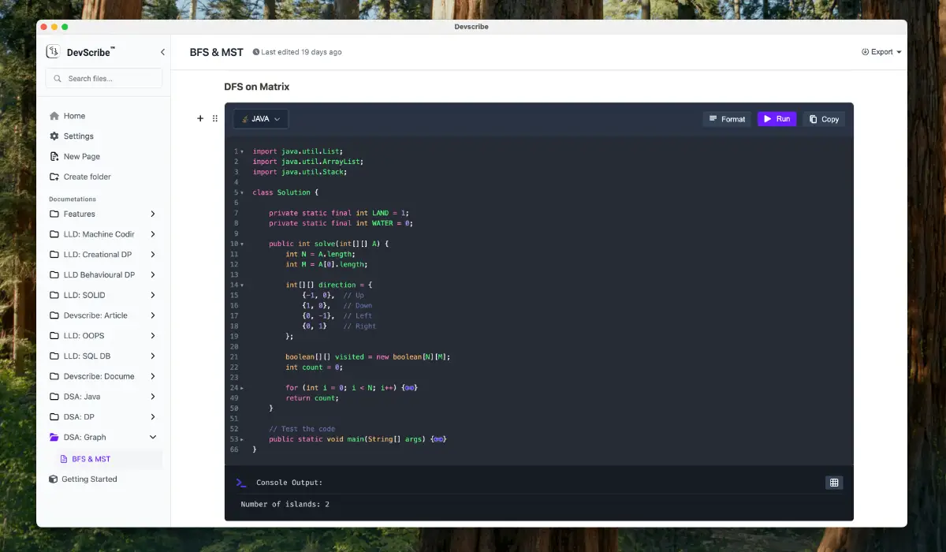Image resolution: width=946 pixels, height=552 pixels.
Task: Click the plus icon beside the code block
Action: [200, 118]
